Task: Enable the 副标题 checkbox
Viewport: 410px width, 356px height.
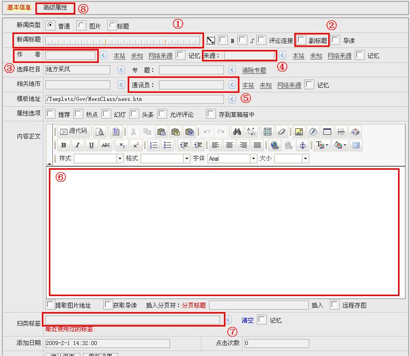Action: (x=301, y=40)
